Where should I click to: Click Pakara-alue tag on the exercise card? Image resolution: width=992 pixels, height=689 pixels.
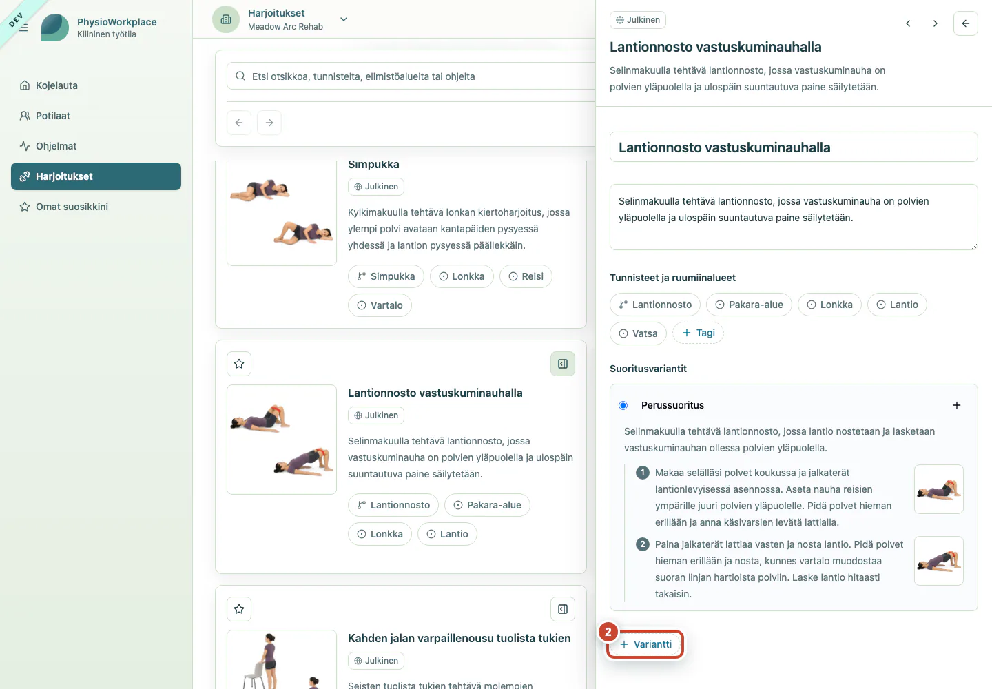[x=487, y=505]
